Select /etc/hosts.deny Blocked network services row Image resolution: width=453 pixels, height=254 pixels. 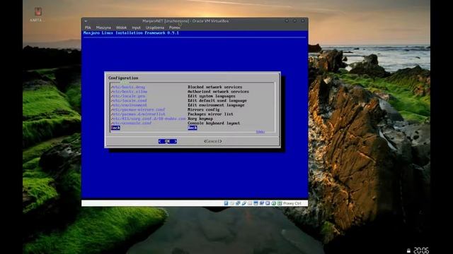[177, 87]
